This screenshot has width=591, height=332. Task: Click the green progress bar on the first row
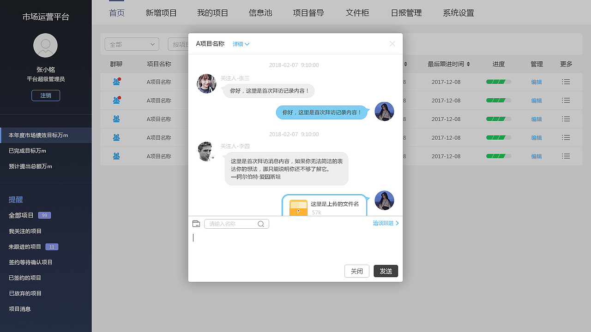tap(499, 82)
